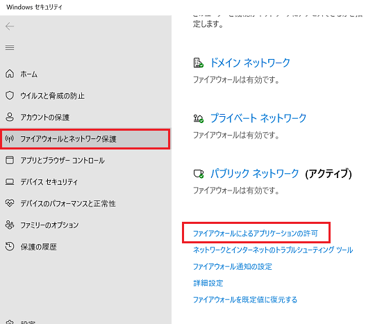Click ファイアウォールは有効です under public network

click(236, 191)
